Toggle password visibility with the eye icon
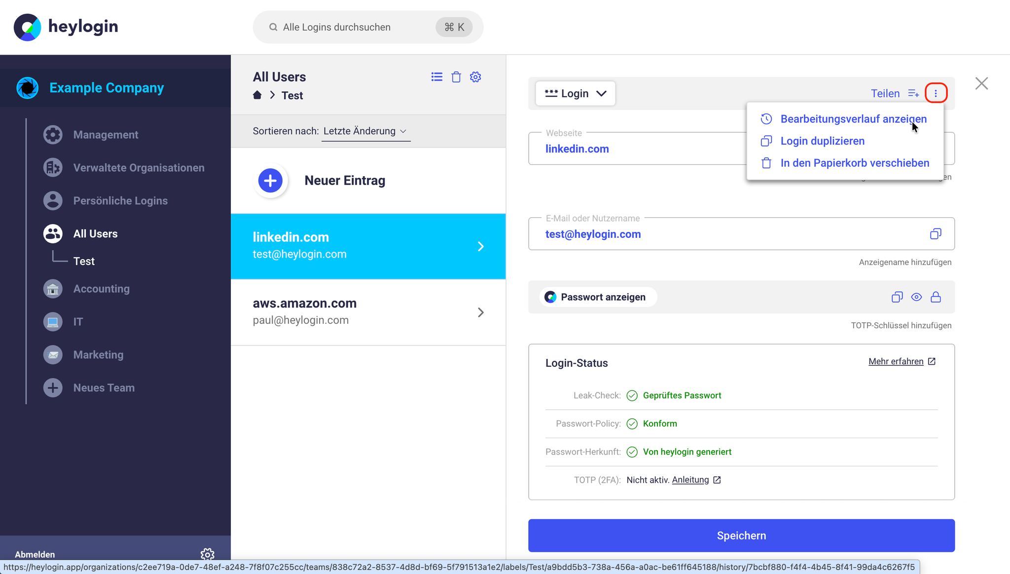This screenshot has width=1010, height=574. click(x=916, y=297)
